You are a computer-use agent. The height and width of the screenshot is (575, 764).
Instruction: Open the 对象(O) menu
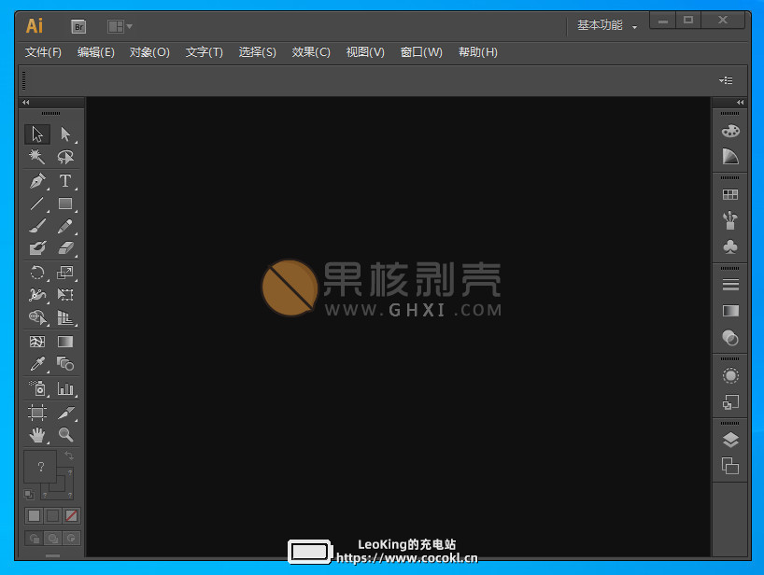tap(149, 52)
